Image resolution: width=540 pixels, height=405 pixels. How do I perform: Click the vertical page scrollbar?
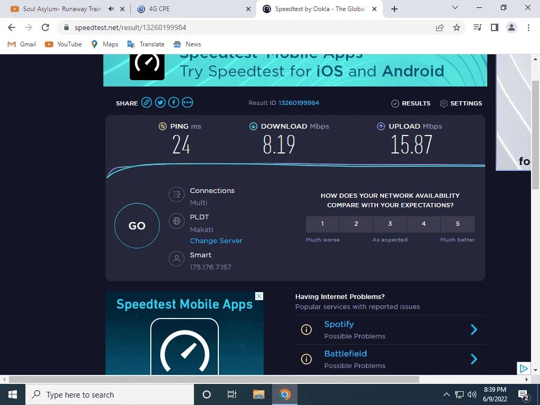[535, 134]
